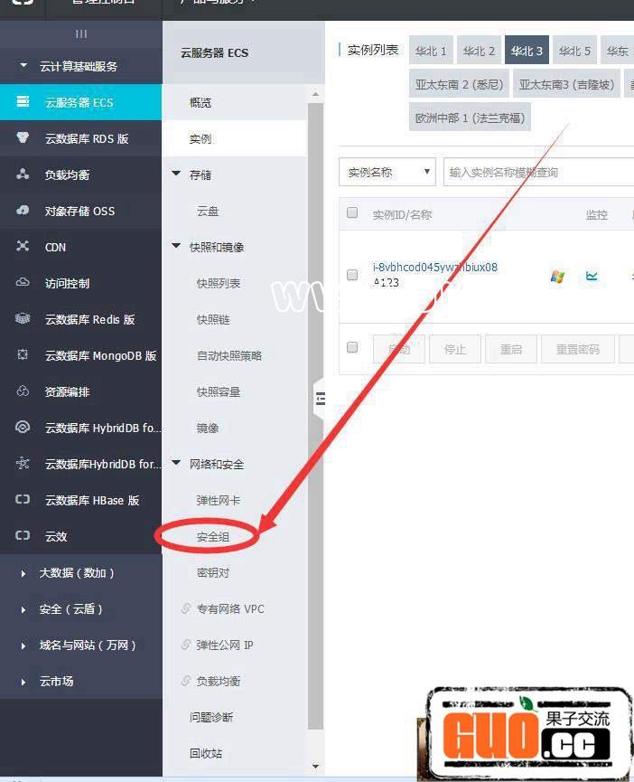
Task: Click the submenu vertical scrollbar
Action: coord(315,407)
